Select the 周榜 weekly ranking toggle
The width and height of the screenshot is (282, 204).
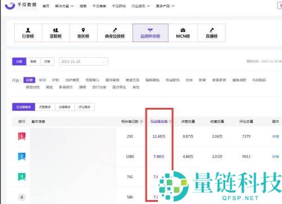pyautogui.click(x=33, y=61)
